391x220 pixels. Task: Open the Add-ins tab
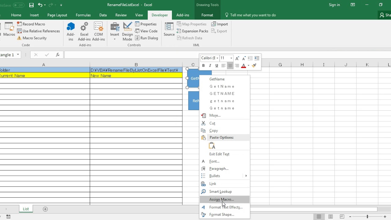(183, 15)
